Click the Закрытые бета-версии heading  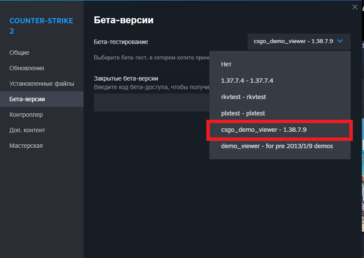coord(126,78)
